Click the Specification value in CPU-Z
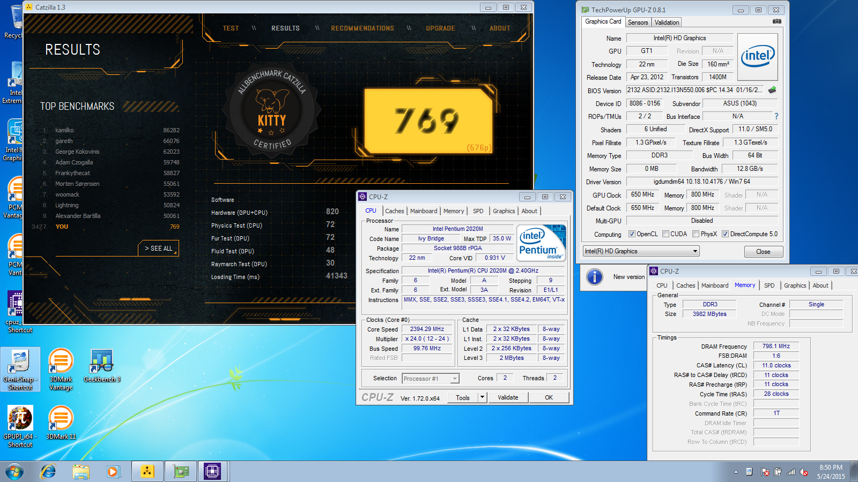Screen dimensions: 858x482 483,271
